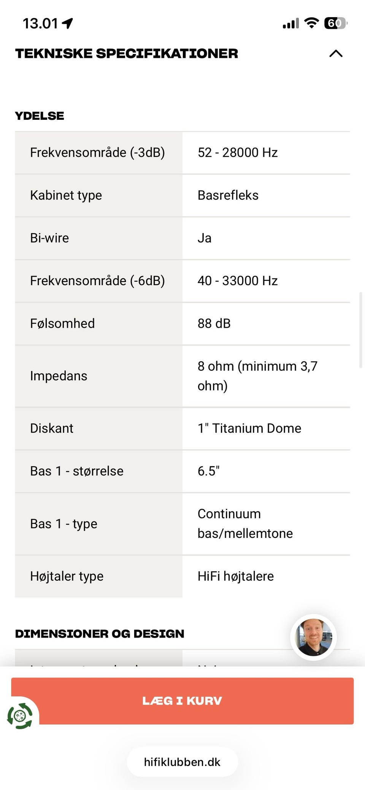Tap the battery level indicator
This screenshot has height=790, width=365.
335,23
